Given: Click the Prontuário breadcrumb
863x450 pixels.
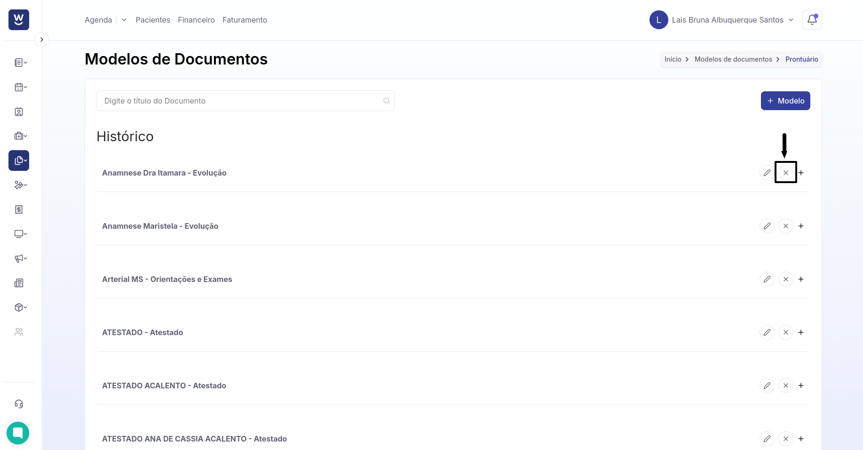Looking at the screenshot, I should click(801, 59).
